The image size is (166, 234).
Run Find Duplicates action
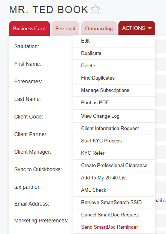pyautogui.click(x=114, y=78)
